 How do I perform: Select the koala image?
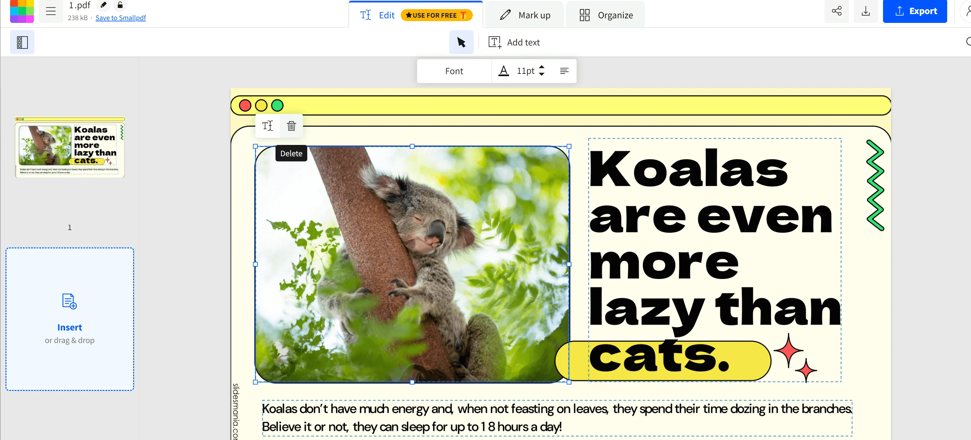[412, 264]
